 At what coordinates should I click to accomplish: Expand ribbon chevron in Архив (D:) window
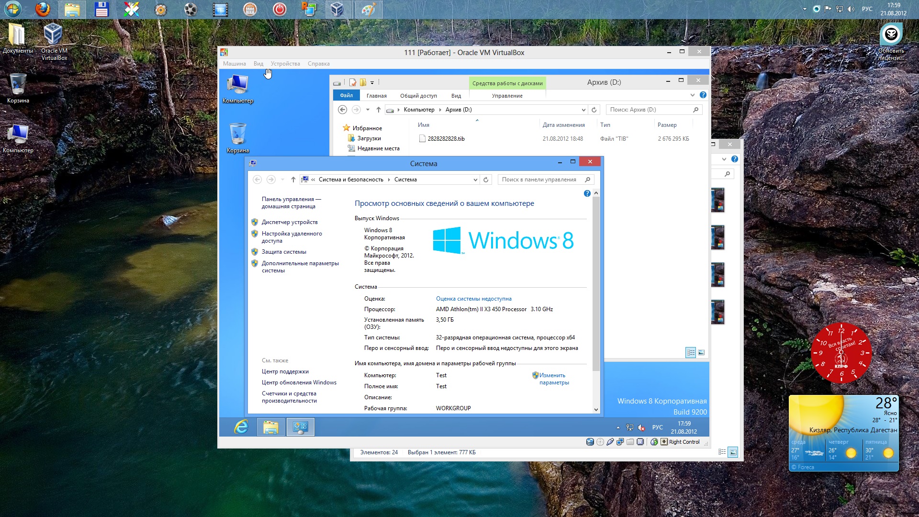(693, 95)
